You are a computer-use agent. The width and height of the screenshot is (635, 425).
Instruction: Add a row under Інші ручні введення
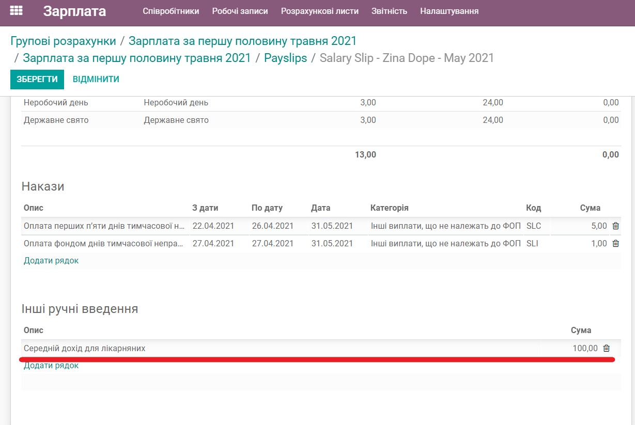pos(50,365)
